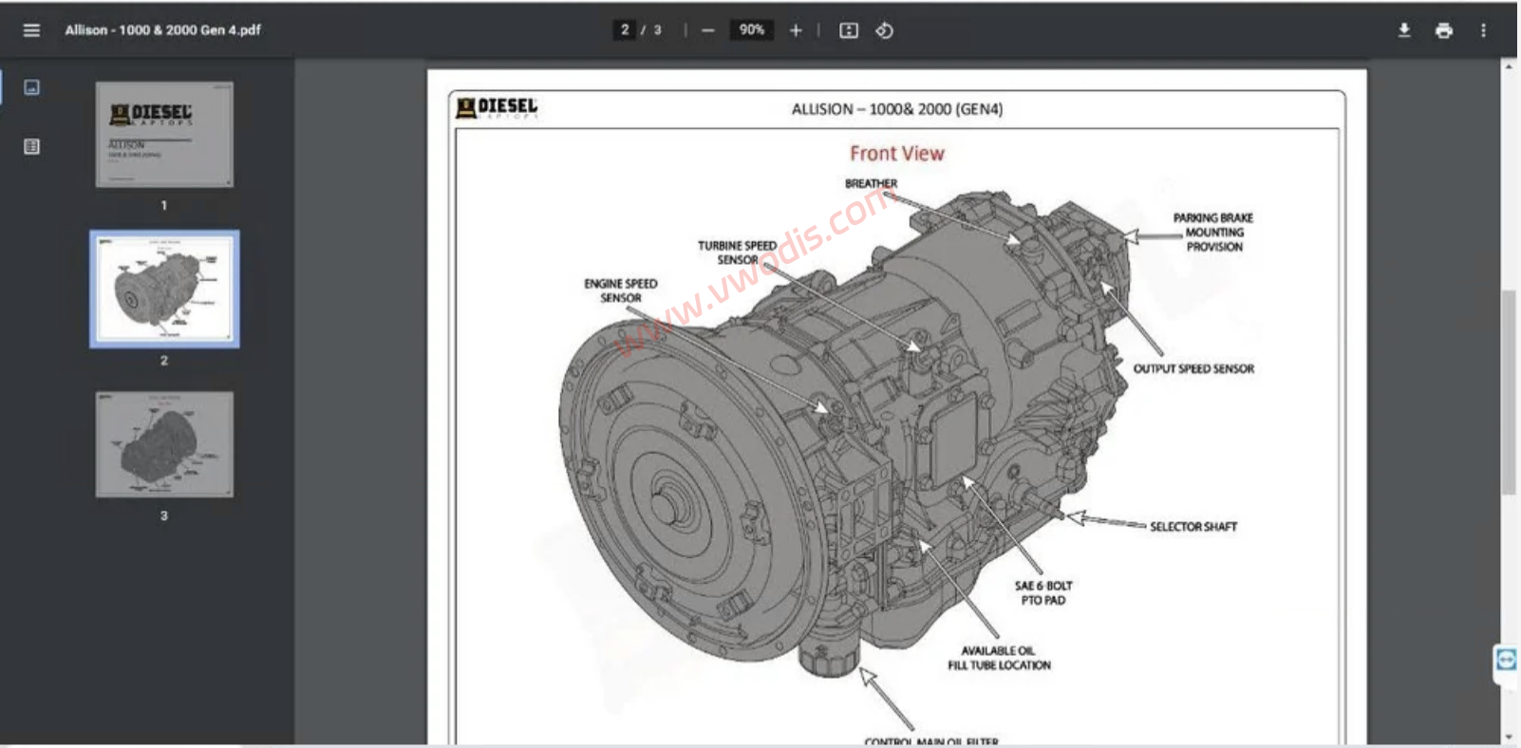This screenshot has height=748, width=1521.
Task: Rotate the document counterclockwise
Action: click(x=884, y=30)
